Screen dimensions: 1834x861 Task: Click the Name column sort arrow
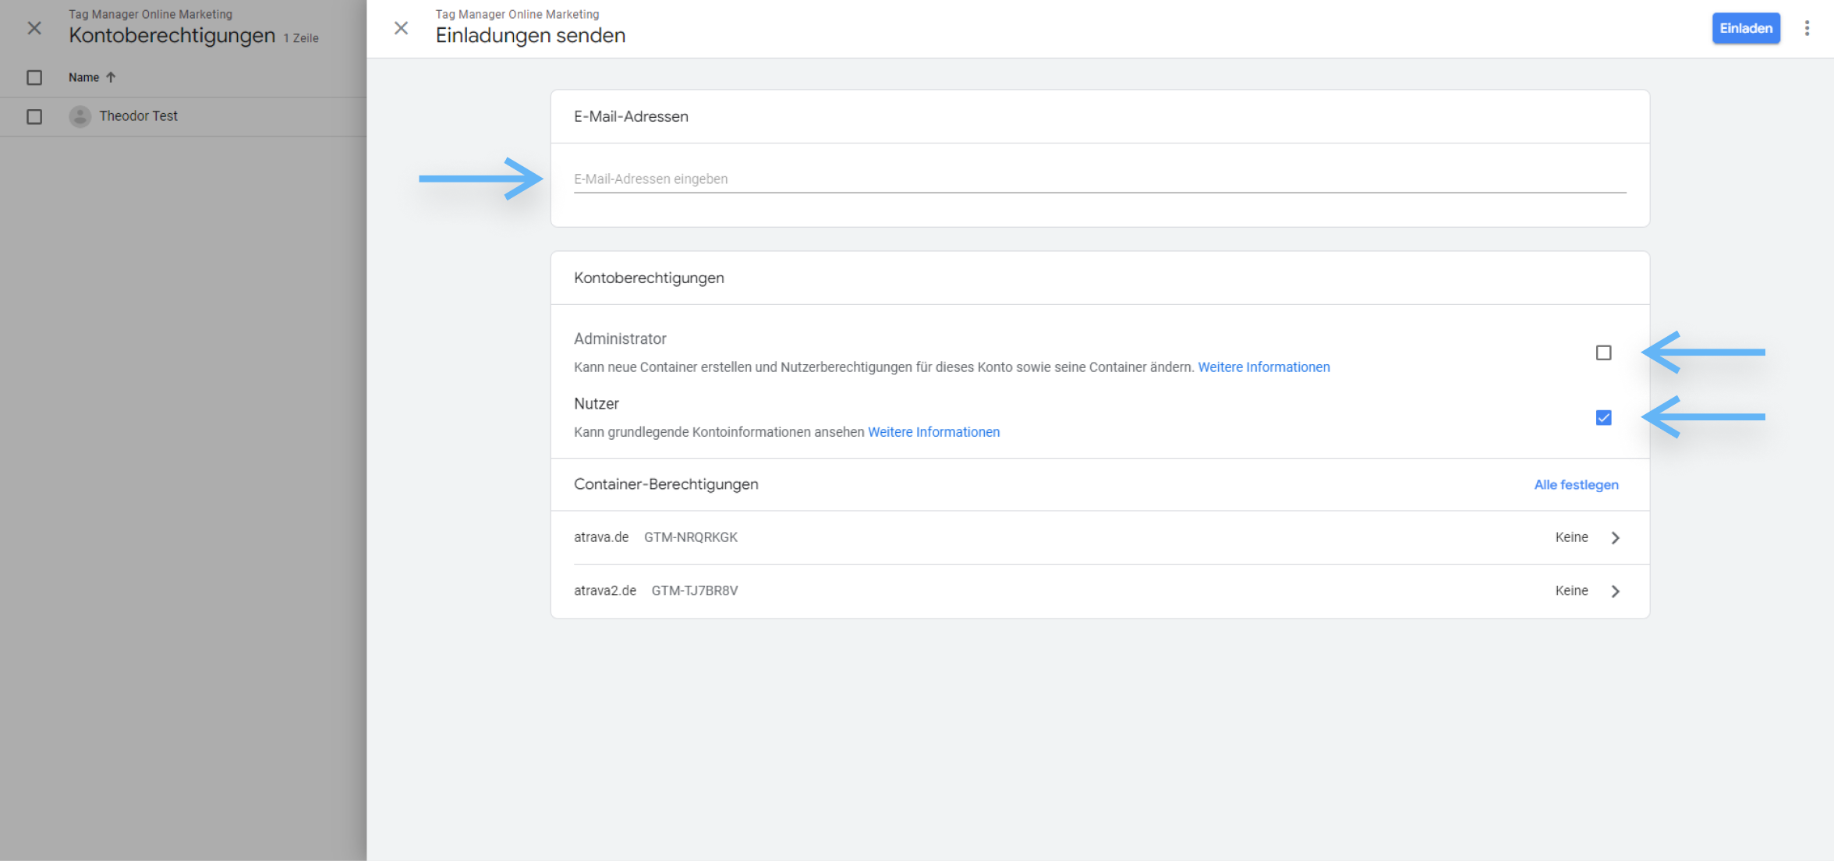coord(111,77)
